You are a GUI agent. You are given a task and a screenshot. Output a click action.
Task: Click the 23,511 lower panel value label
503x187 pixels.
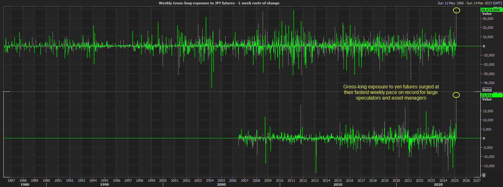(487, 96)
